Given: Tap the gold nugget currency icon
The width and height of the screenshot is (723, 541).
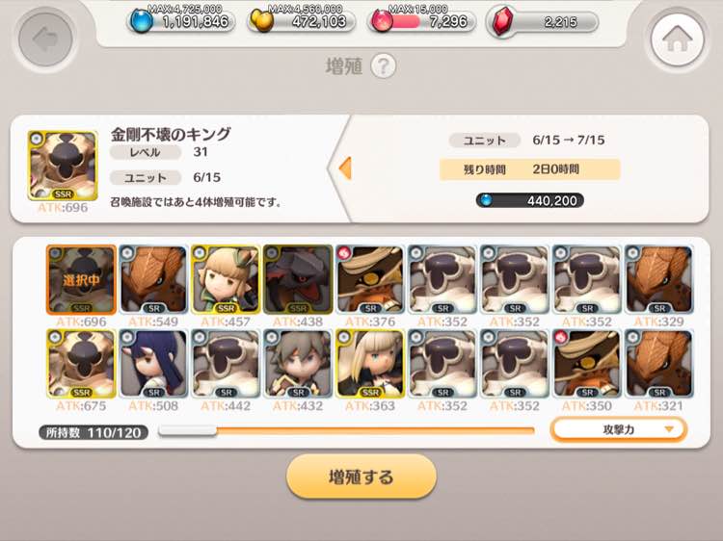Looking at the screenshot, I should [262, 21].
